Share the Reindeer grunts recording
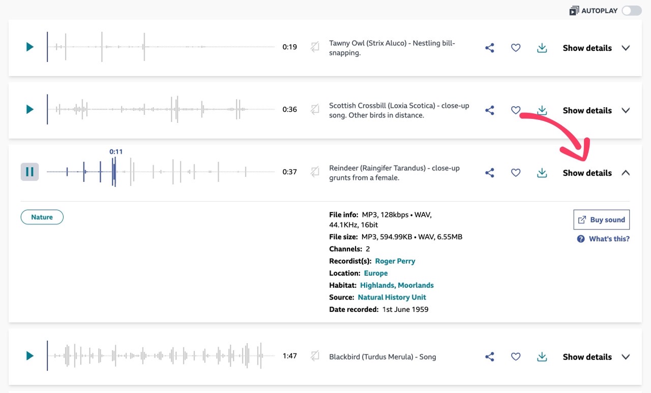The width and height of the screenshot is (651, 393). 489,172
